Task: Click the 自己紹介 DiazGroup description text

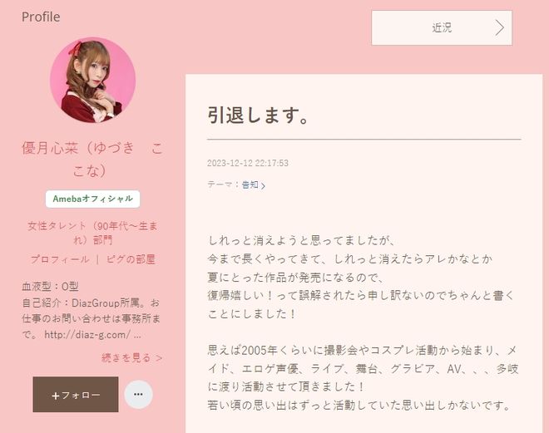Action: [x=91, y=318]
